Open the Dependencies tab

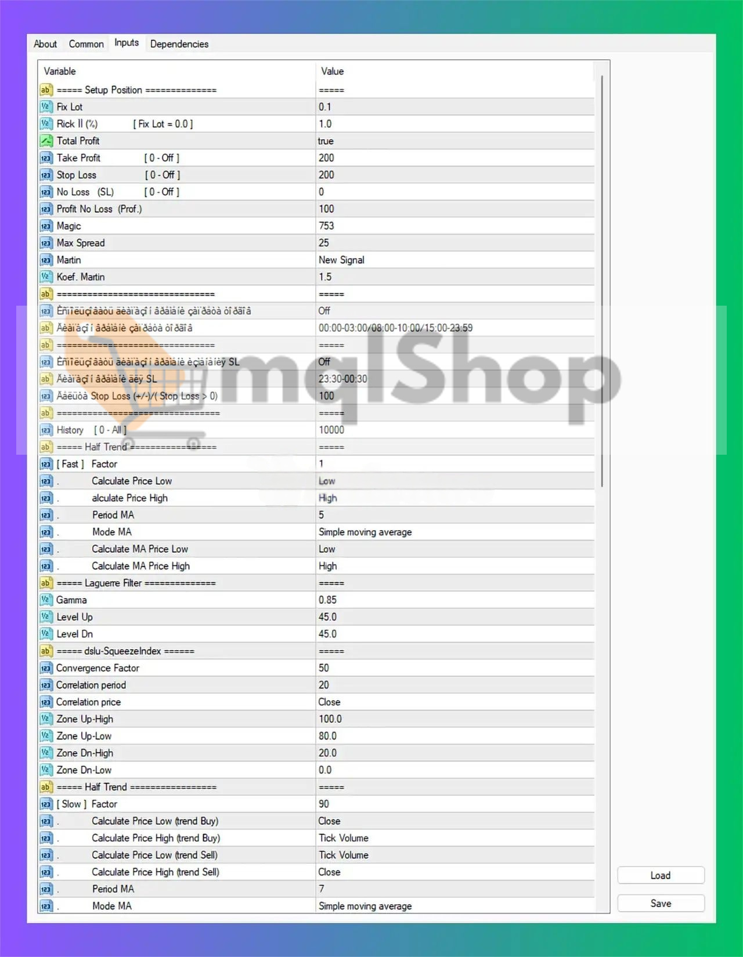click(x=179, y=44)
